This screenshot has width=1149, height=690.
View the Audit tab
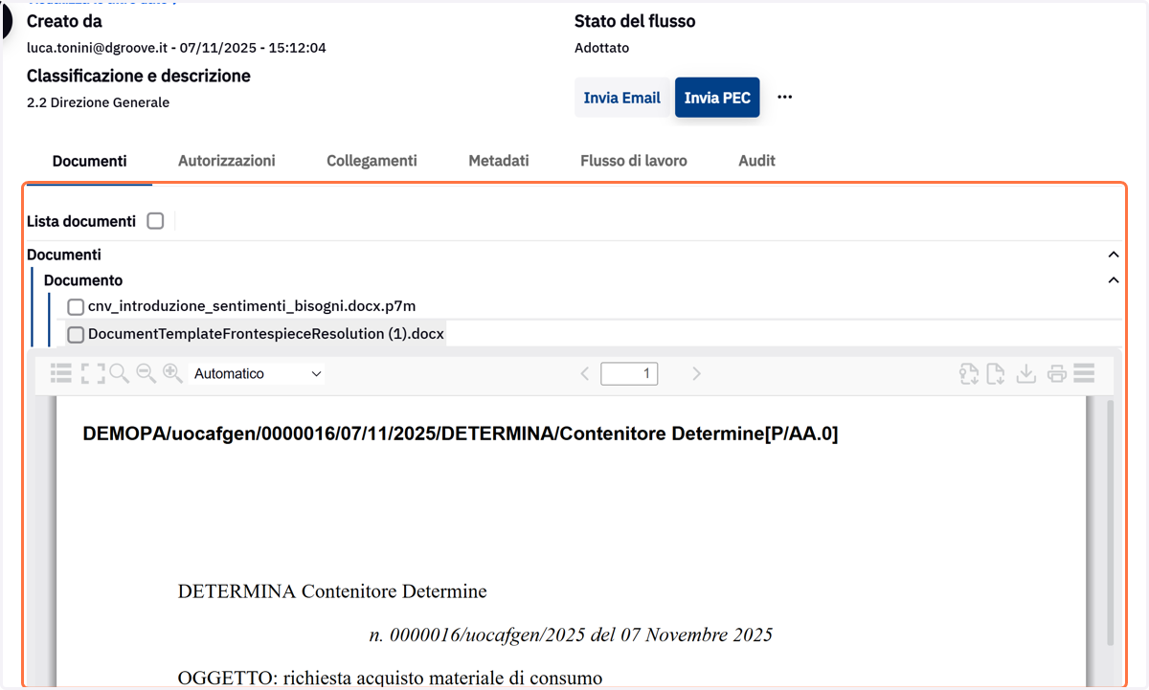[x=756, y=161]
